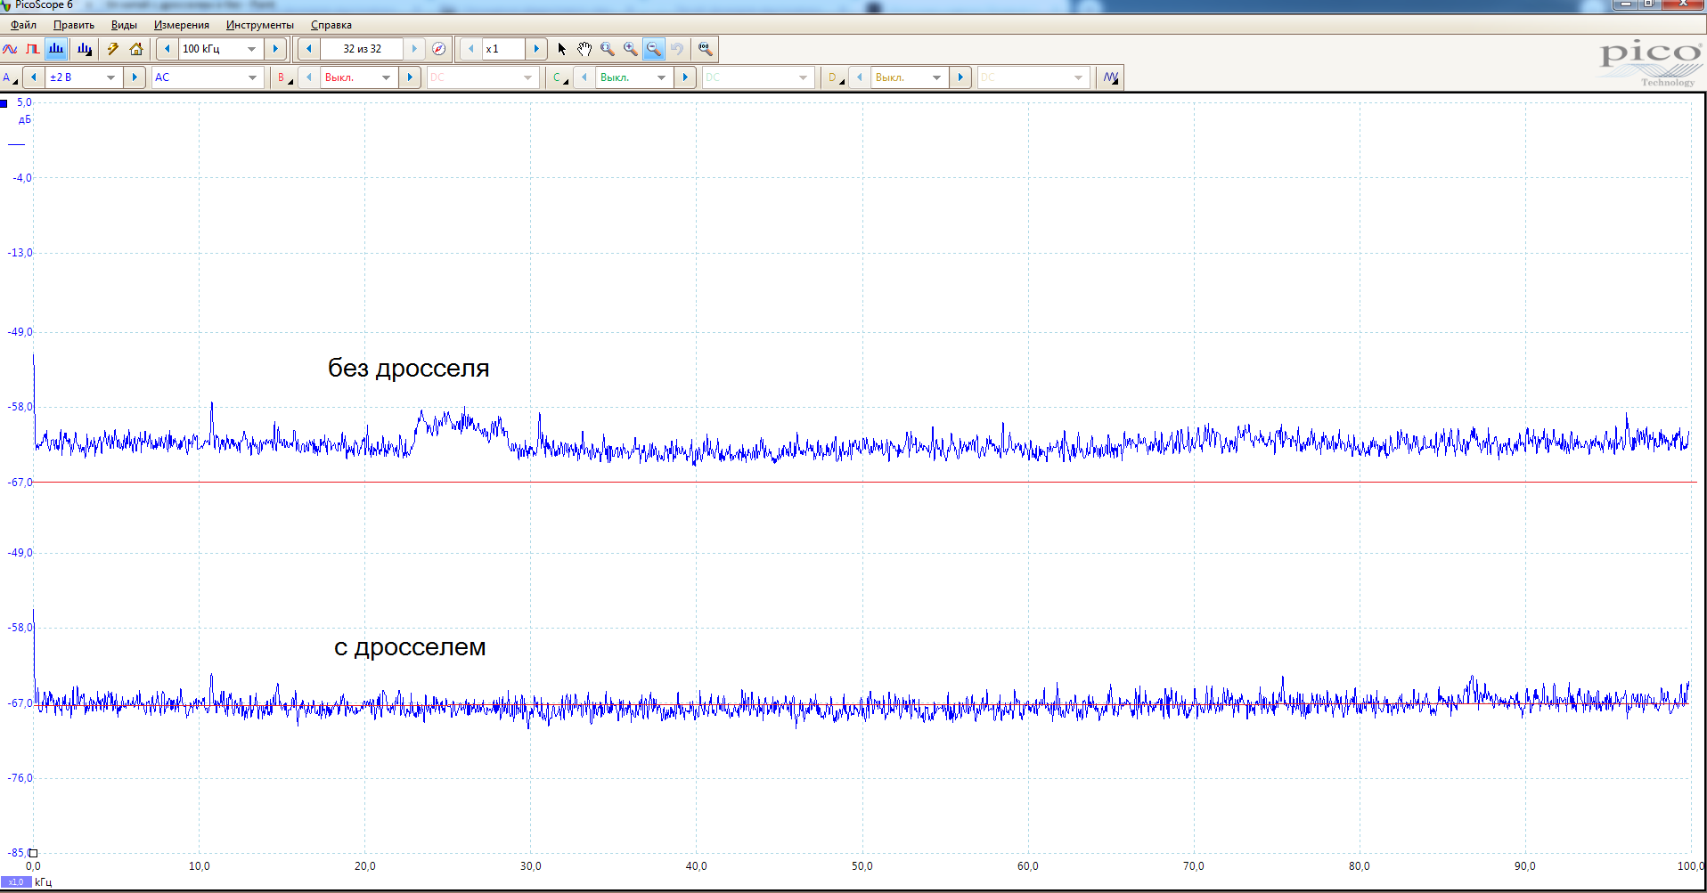The height and width of the screenshot is (893, 1707).
Task: Click the Auto setup lightning icon
Action: [x=113, y=49]
